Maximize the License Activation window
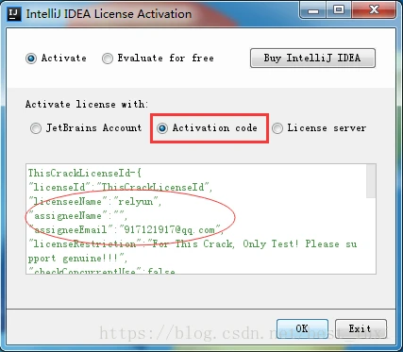This screenshot has width=403, height=352. click(x=339, y=10)
